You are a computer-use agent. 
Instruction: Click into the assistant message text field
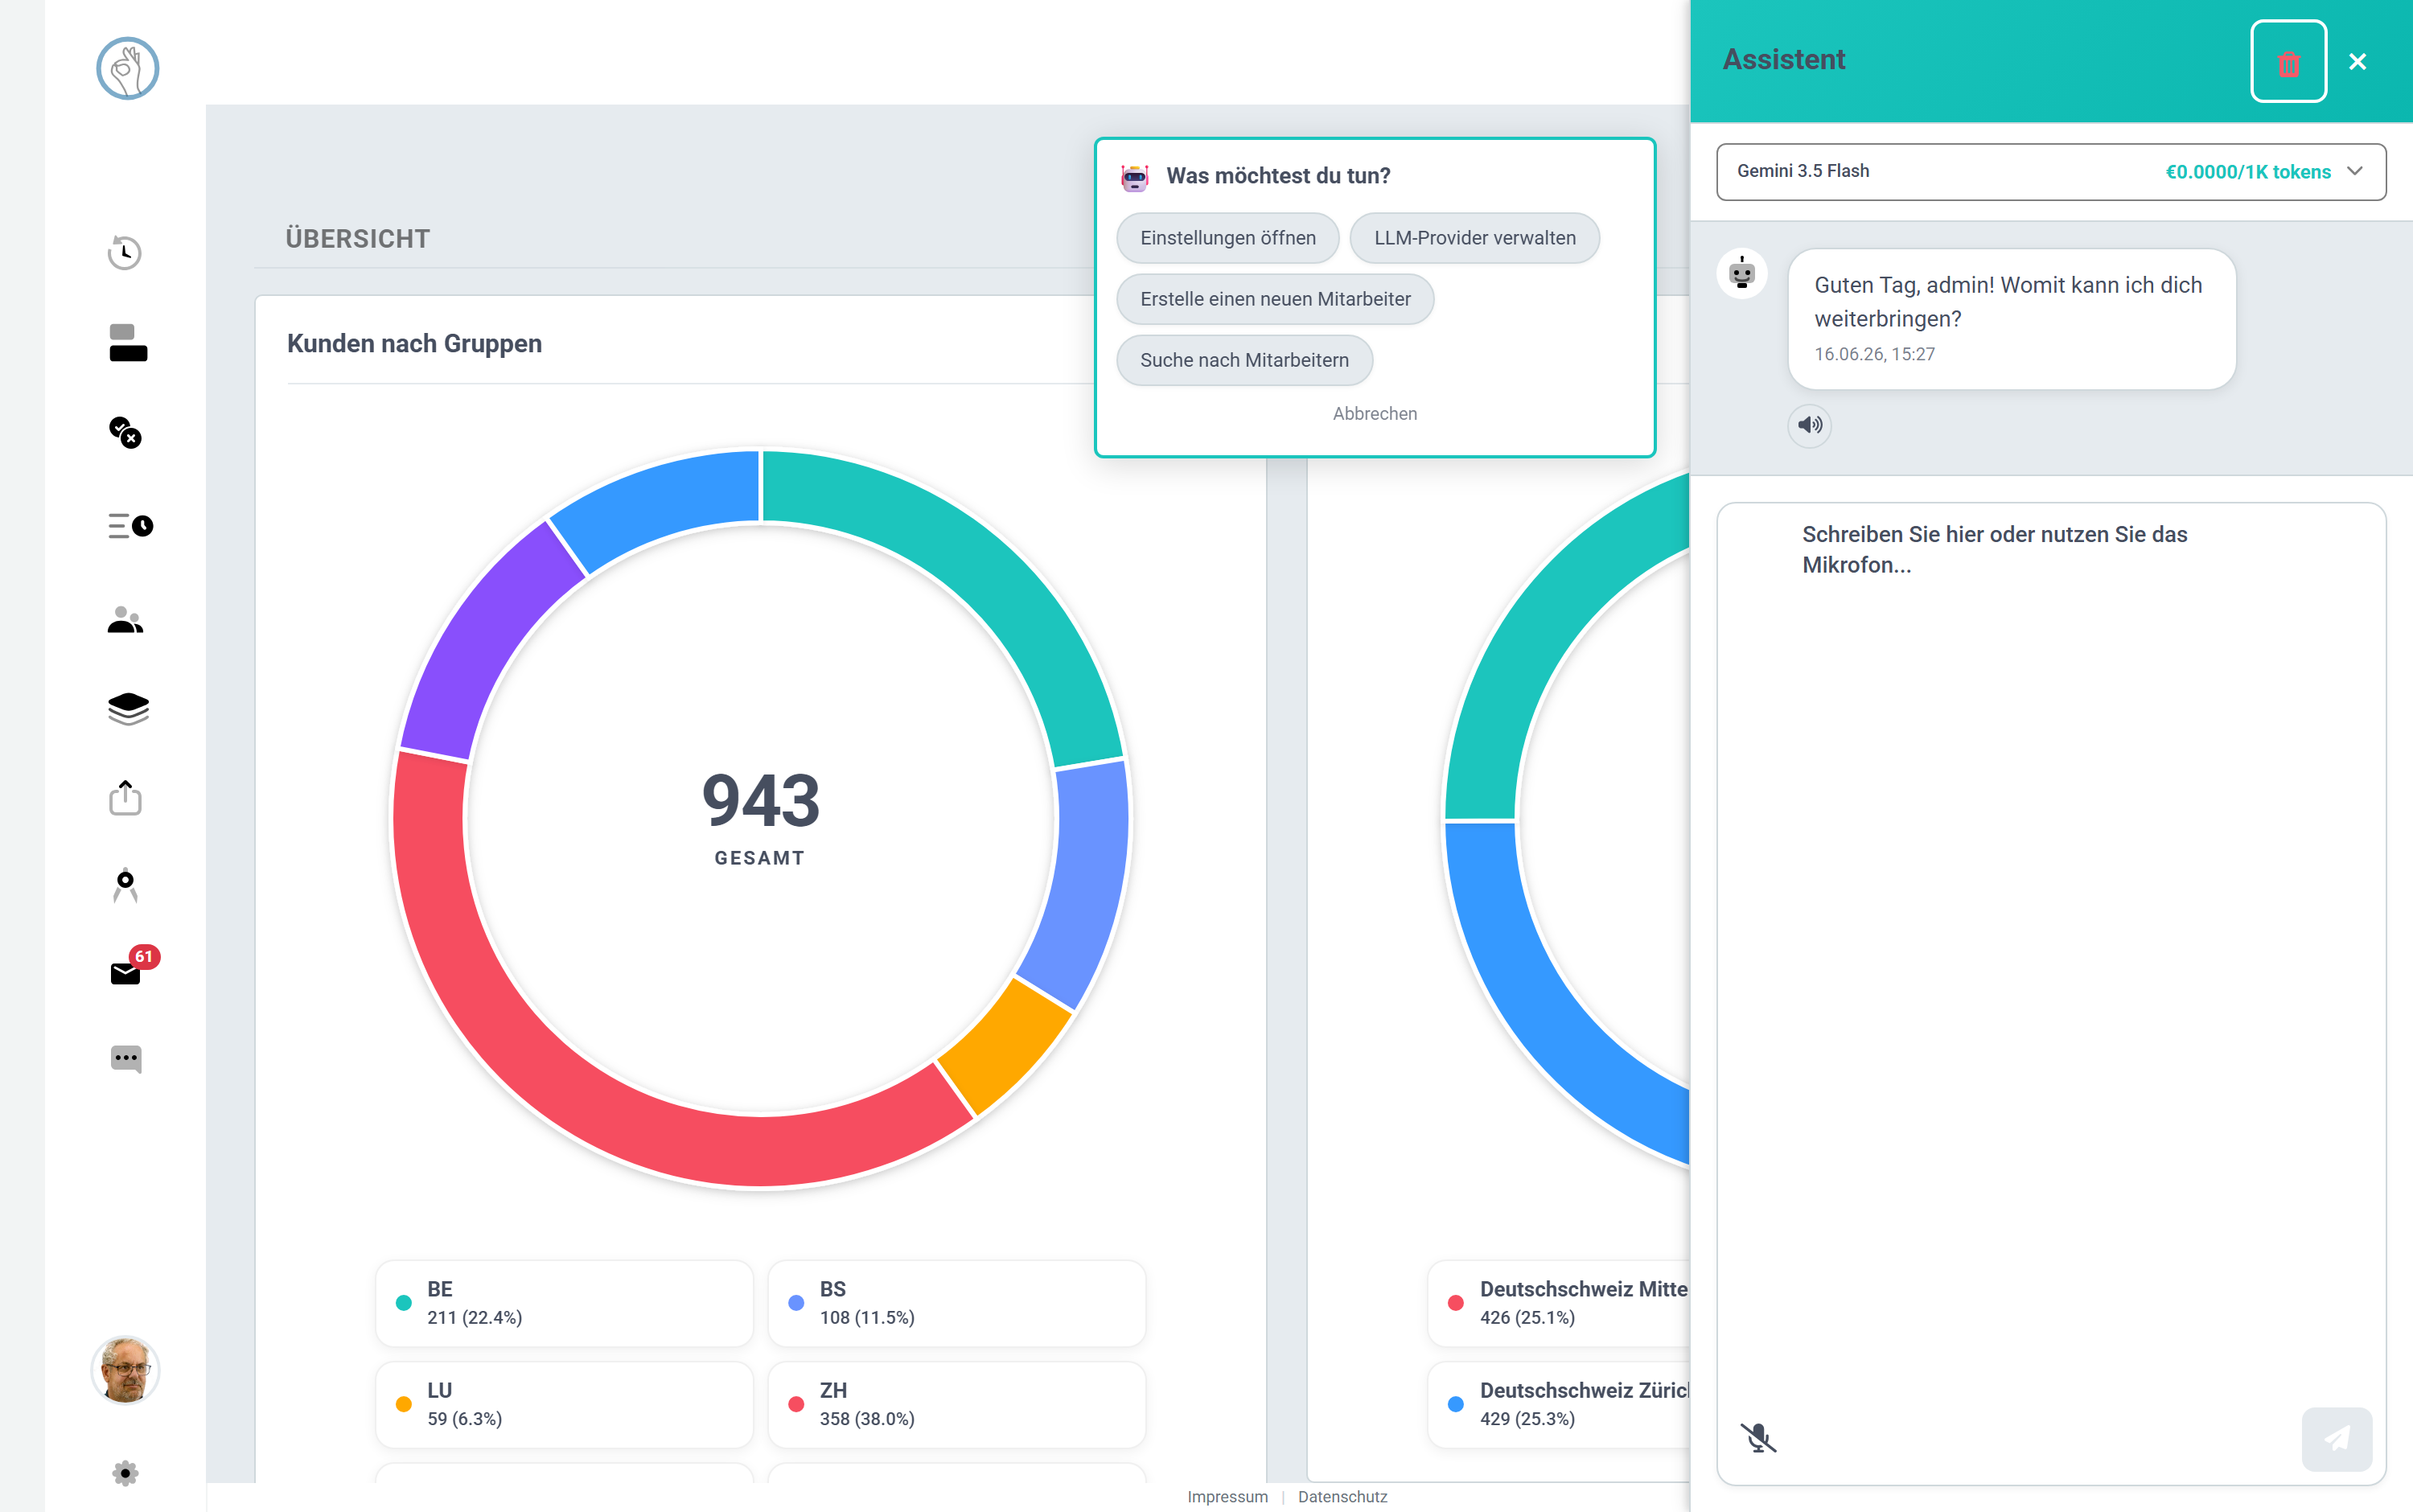(x=2051, y=950)
